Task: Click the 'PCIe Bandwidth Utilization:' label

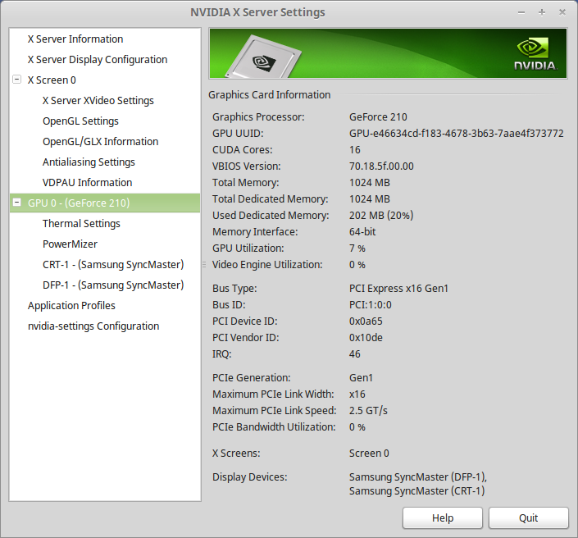Action: tap(274, 427)
